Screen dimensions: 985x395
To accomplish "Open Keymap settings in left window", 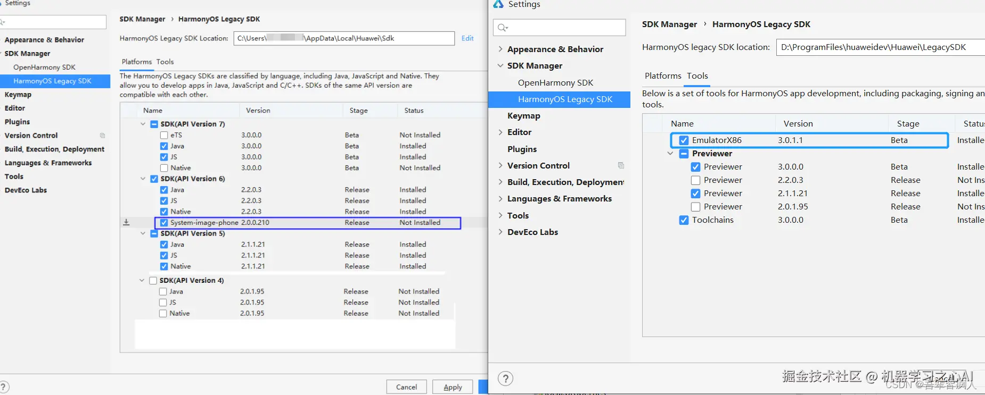I will (x=18, y=95).
